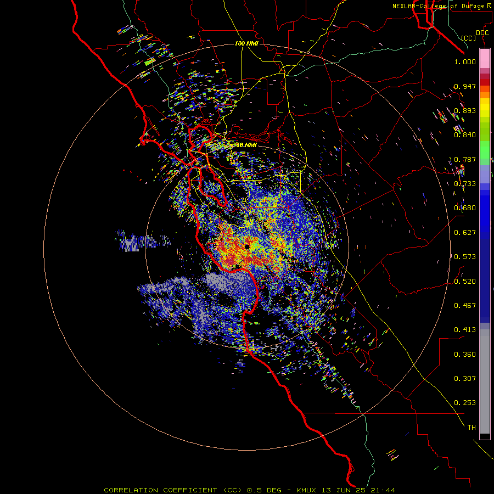
Task: Click the 0.307 legend value
Action: pos(465,379)
